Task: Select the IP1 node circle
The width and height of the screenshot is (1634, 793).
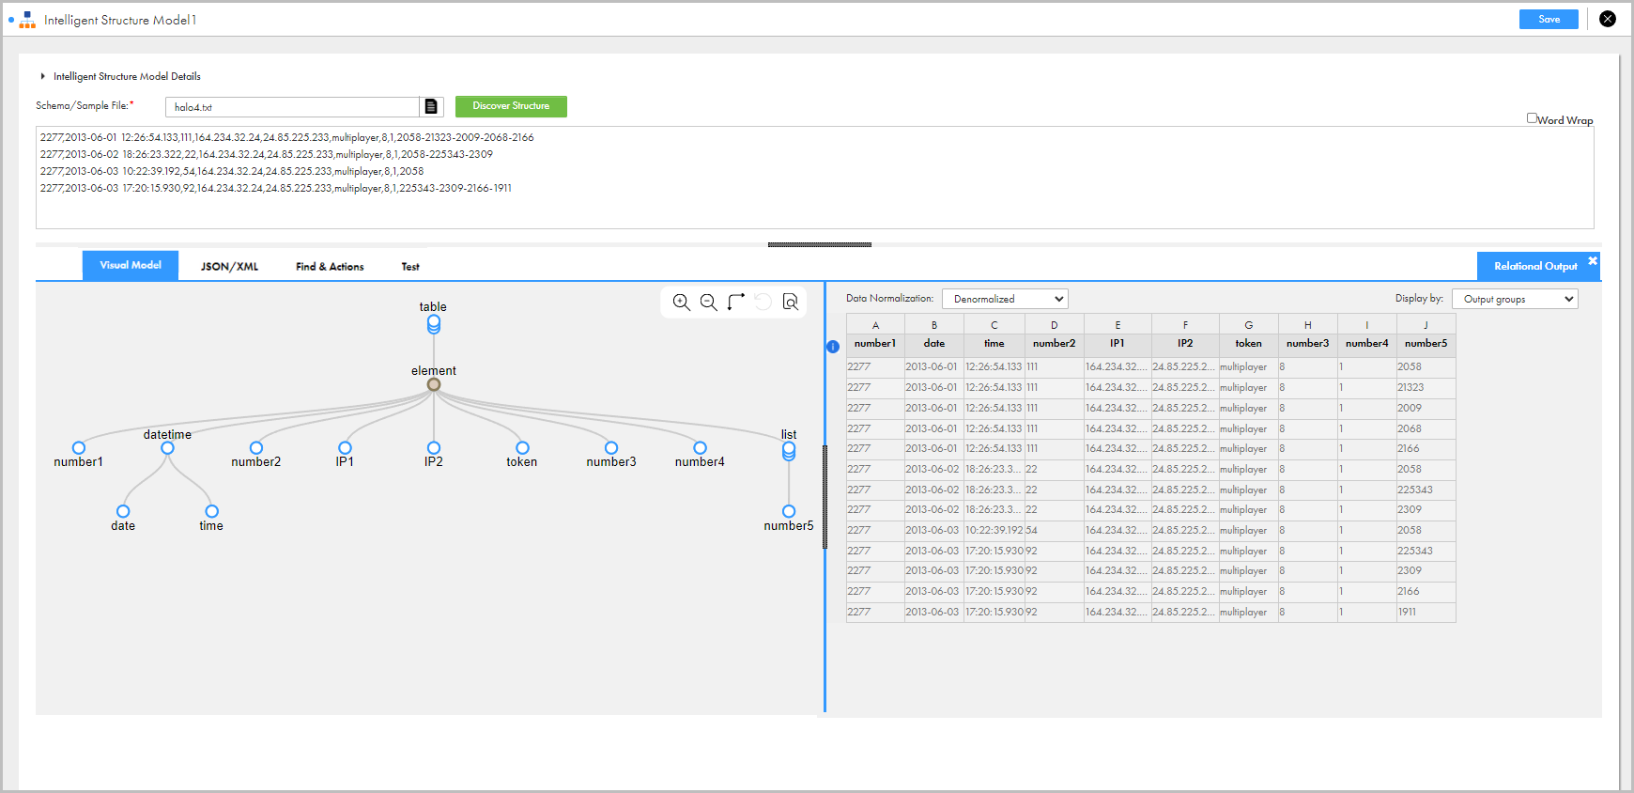Action: (345, 448)
